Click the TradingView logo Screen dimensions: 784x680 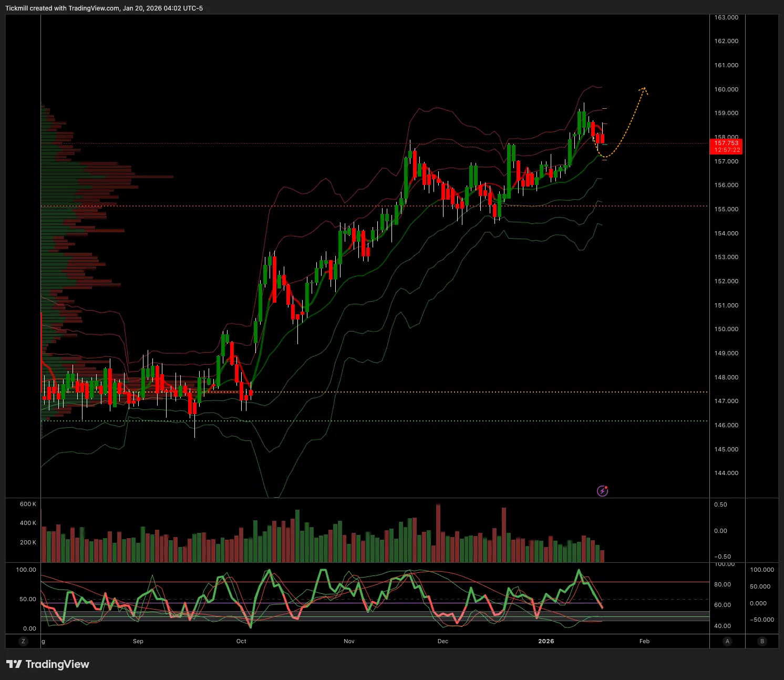[48, 664]
